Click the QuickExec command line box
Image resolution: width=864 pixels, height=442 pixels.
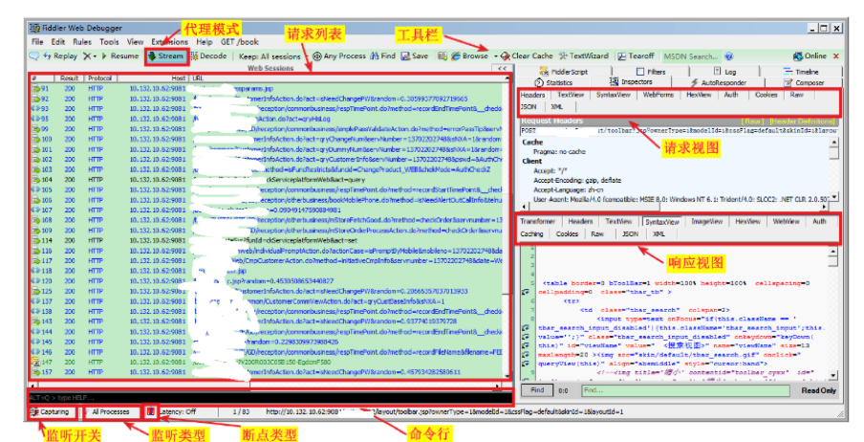[x=270, y=397]
